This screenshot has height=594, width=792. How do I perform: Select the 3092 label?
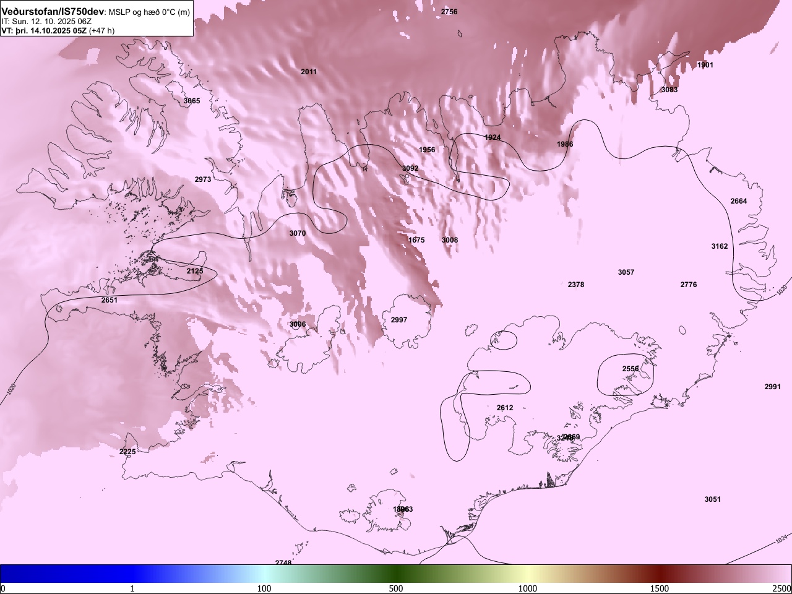[410, 168]
